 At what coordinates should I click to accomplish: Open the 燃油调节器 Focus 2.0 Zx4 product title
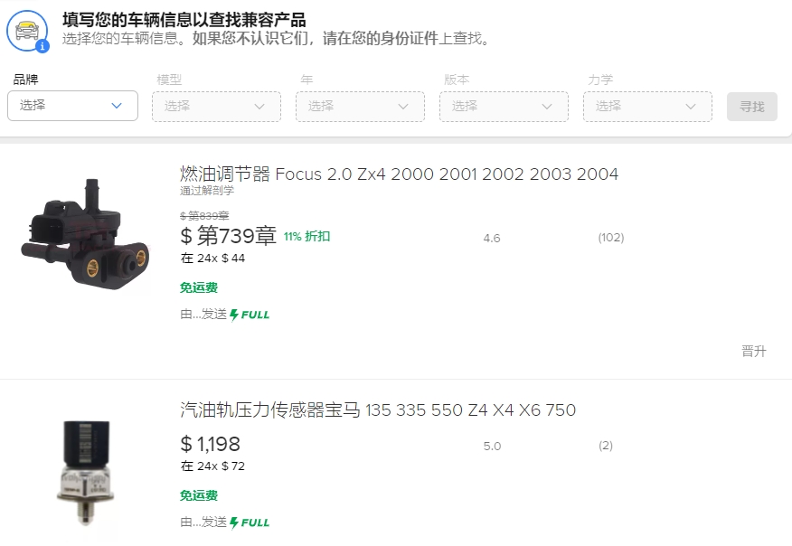(399, 174)
